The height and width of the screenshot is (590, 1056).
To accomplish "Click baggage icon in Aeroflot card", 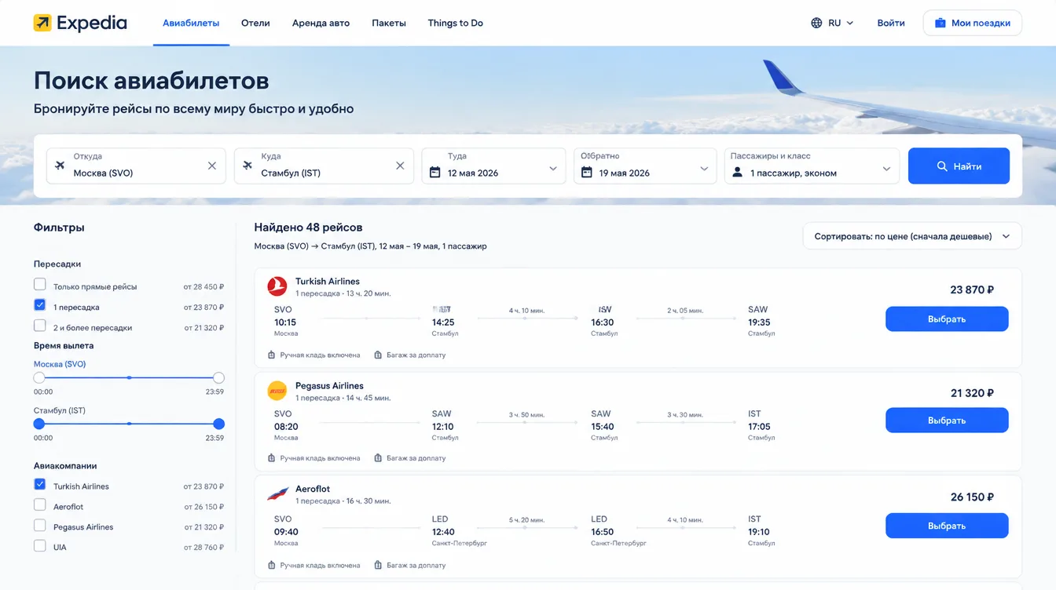I will pos(378,565).
